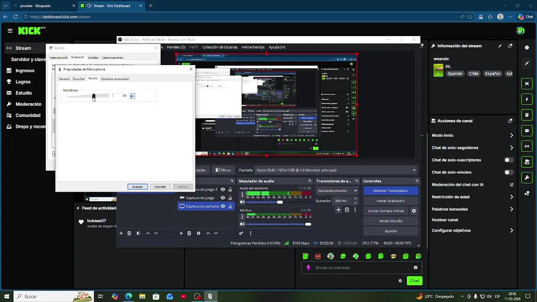Open advanced audio properties gears in mixer
Image resolution: width=537 pixels, height=302 pixels.
pyautogui.click(x=241, y=233)
